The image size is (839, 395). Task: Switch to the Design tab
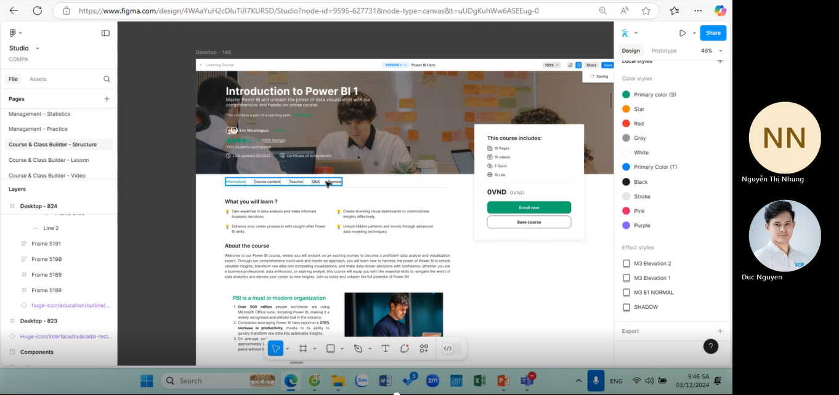(x=631, y=50)
